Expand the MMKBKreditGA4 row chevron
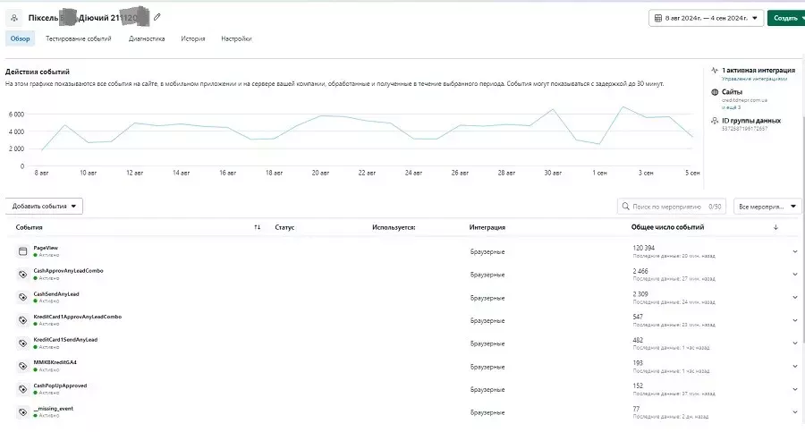The height and width of the screenshot is (432, 805). [795, 366]
